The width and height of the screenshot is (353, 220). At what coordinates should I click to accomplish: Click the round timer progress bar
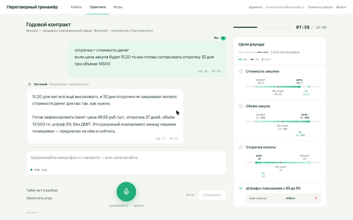[x=263, y=27]
